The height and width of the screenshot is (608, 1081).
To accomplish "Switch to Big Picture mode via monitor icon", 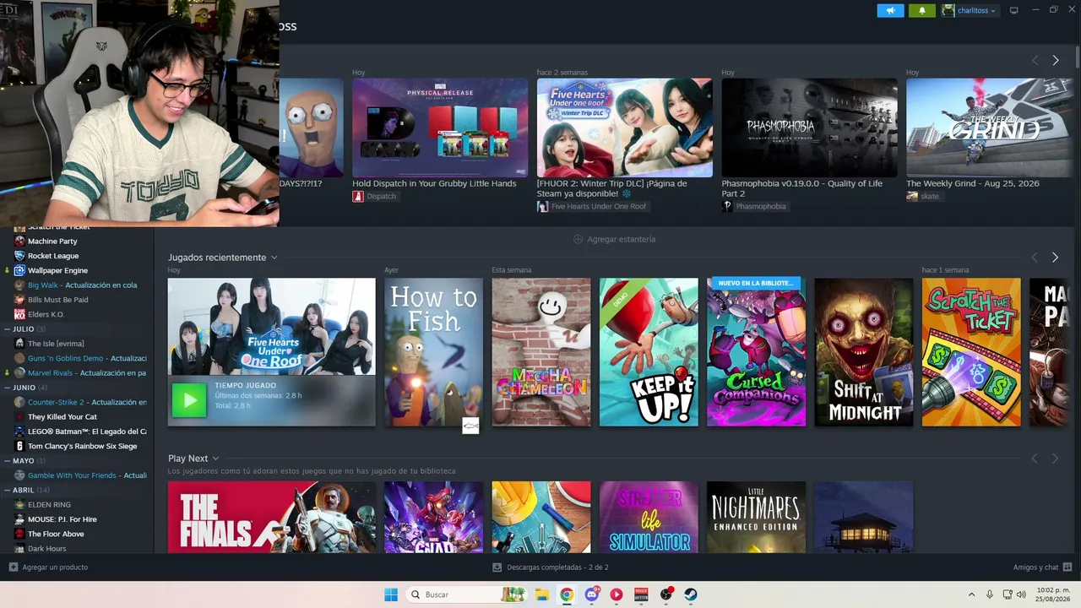I will point(1014,10).
